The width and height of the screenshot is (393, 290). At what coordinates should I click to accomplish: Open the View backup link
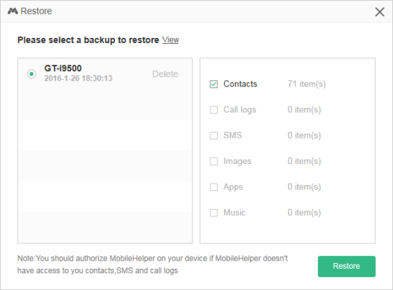coord(171,39)
